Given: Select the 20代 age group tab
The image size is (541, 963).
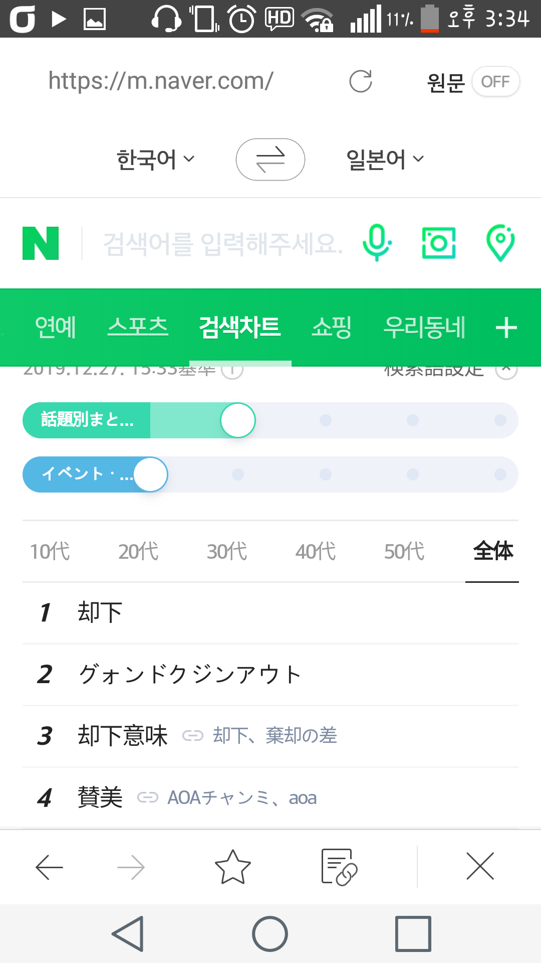Looking at the screenshot, I should [x=138, y=551].
